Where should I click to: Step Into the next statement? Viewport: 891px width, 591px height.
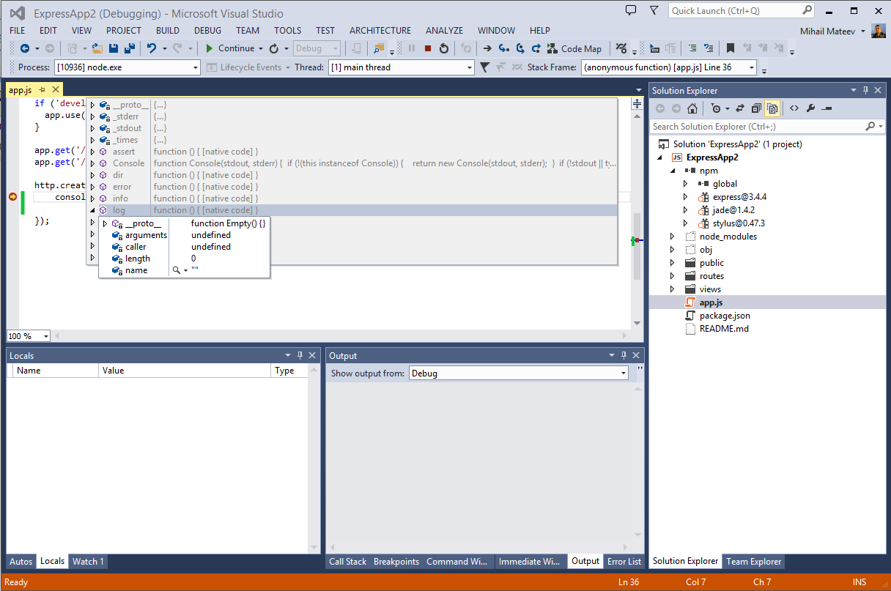[x=503, y=48]
